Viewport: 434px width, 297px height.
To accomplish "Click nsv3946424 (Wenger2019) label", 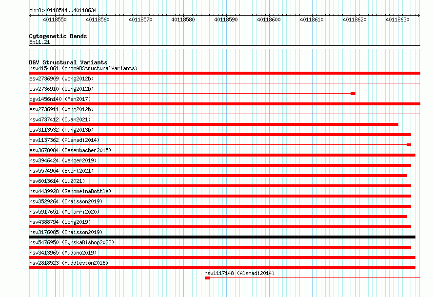I will 63,160.
